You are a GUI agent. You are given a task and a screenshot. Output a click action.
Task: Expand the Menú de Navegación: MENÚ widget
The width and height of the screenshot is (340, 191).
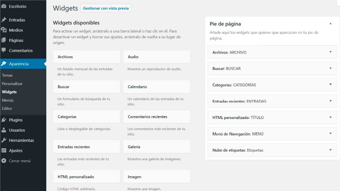[330, 133]
